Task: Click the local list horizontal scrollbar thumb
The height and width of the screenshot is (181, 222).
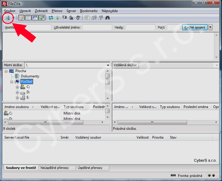Action: [x=46, y=122]
